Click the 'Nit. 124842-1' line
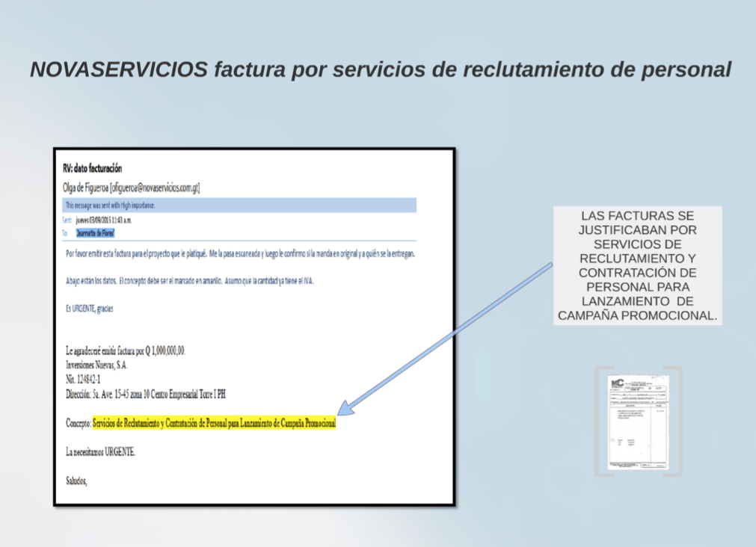This screenshot has height=547, width=756. tap(84, 380)
